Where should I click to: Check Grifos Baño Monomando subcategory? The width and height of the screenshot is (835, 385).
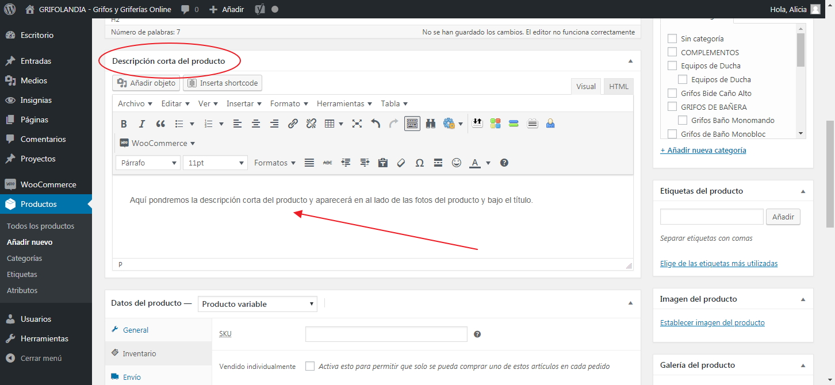683,120
